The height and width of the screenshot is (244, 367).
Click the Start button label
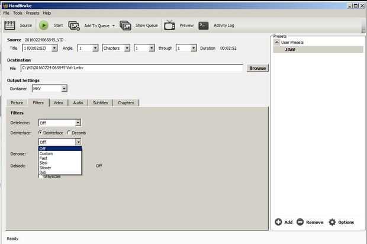click(58, 25)
